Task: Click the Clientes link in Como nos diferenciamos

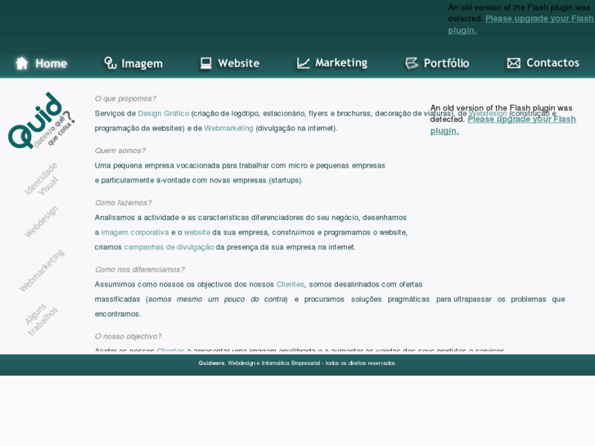Action: (x=290, y=284)
